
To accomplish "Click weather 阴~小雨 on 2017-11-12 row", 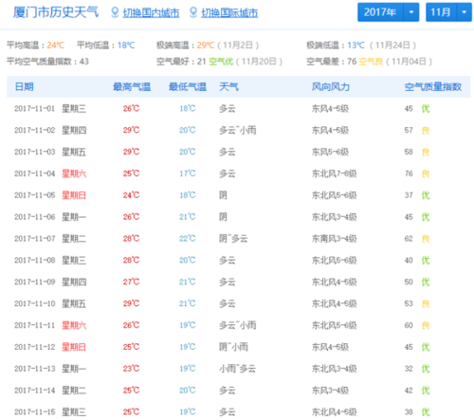I will 233,347.
